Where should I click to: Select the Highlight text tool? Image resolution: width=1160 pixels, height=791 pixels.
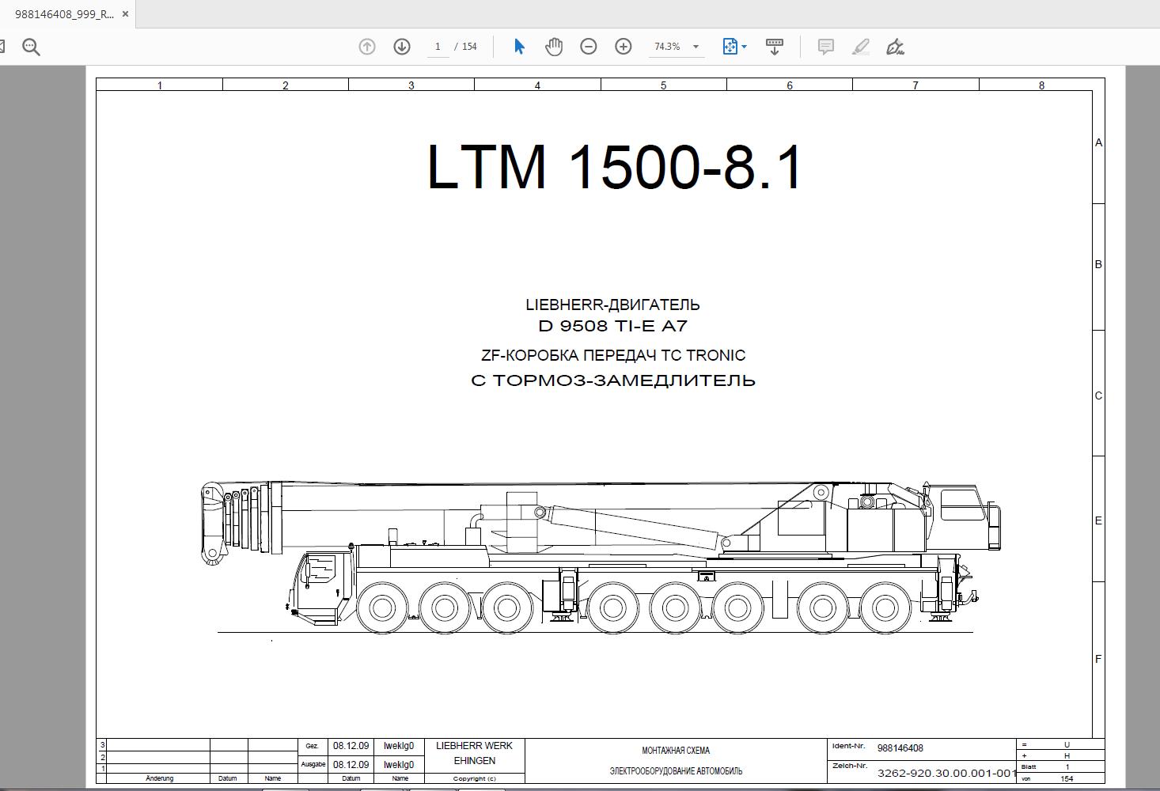tap(861, 46)
